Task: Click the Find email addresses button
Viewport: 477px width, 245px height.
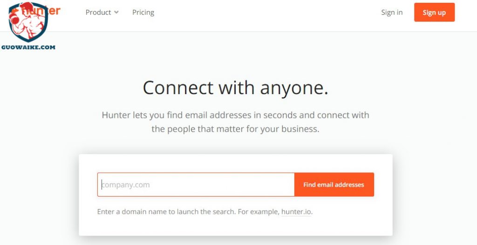Action: coord(334,185)
